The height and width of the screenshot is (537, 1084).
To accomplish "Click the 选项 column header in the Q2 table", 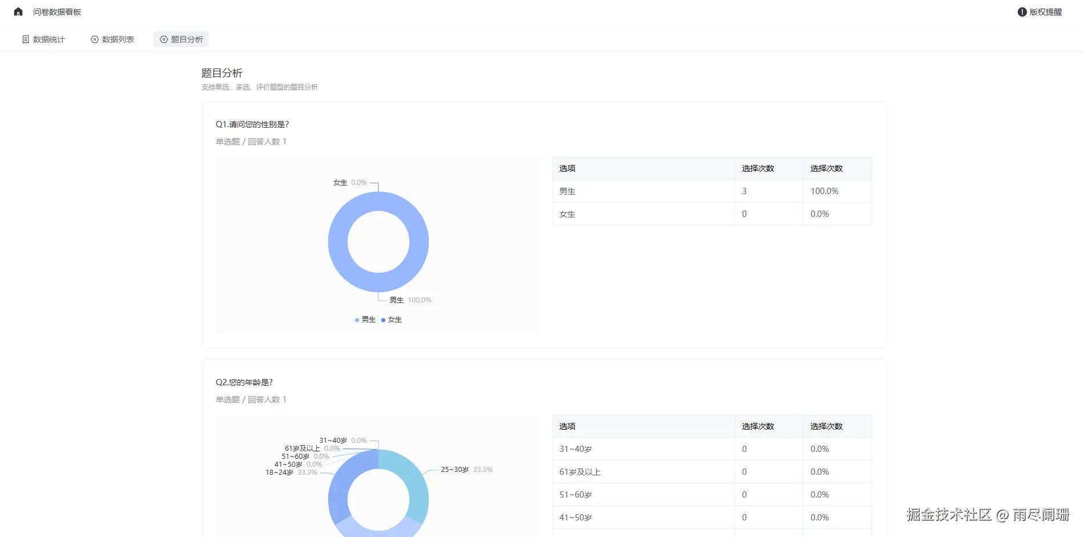I will [x=566, y=426].
